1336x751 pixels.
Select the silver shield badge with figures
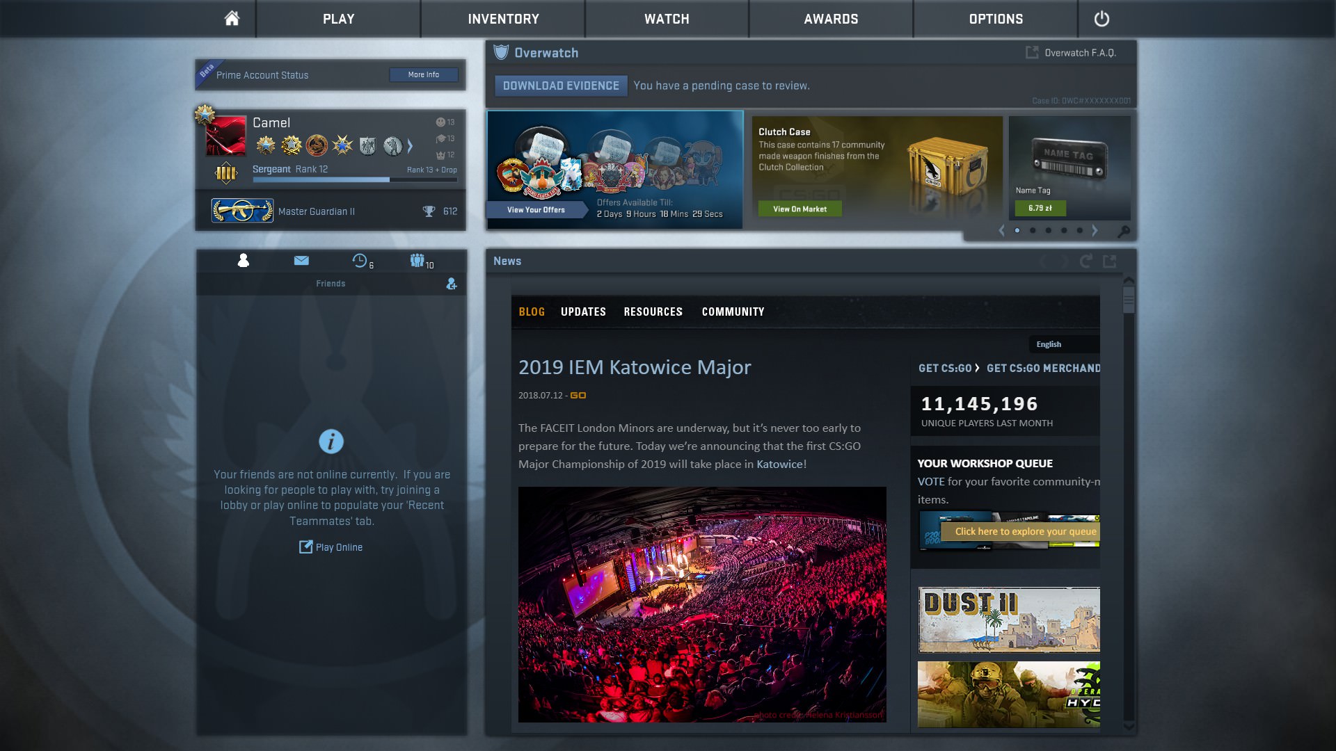click(x=367, y=145)
